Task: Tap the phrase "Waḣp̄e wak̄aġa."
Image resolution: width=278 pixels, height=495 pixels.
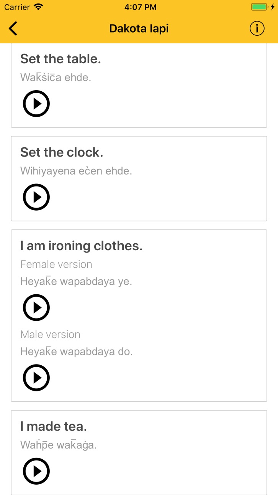Action: (x=59, y=445)
